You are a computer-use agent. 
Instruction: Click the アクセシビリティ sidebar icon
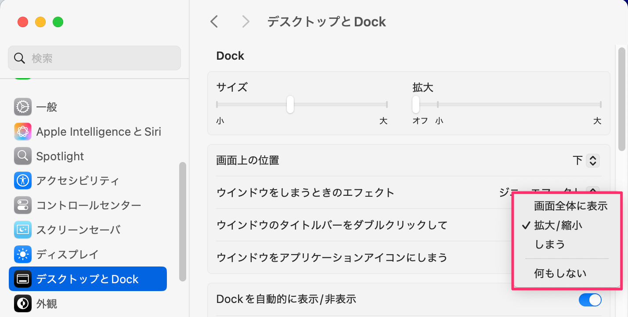(x=22, y=180)
